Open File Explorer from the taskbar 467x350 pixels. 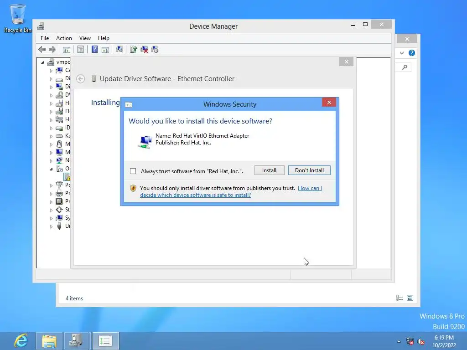pyautogui.click(x=49, y=341)
